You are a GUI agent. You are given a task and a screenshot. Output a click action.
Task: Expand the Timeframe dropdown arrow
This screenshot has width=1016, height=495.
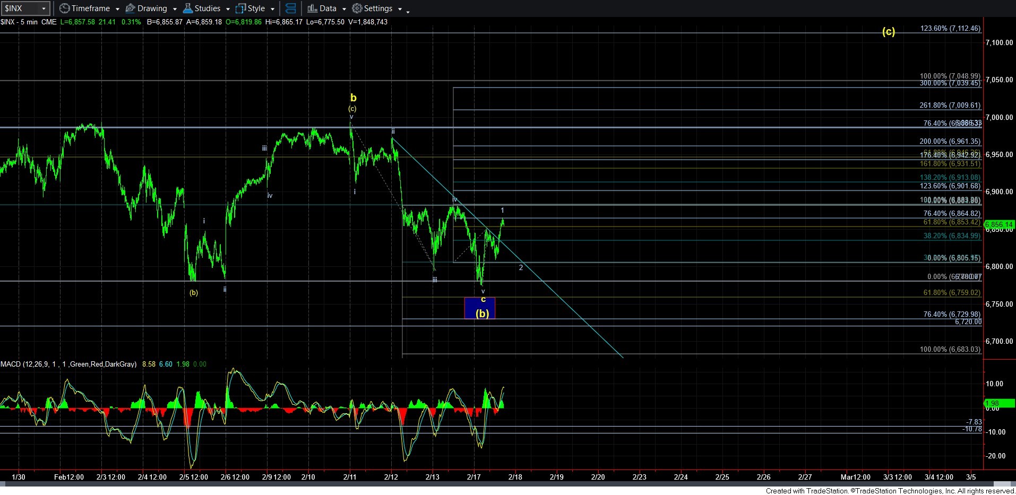pyautogui.click(x=117, y=9)
